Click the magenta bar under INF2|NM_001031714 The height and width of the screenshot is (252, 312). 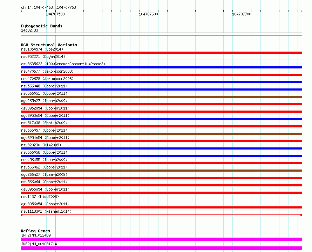tap(161, 248)
